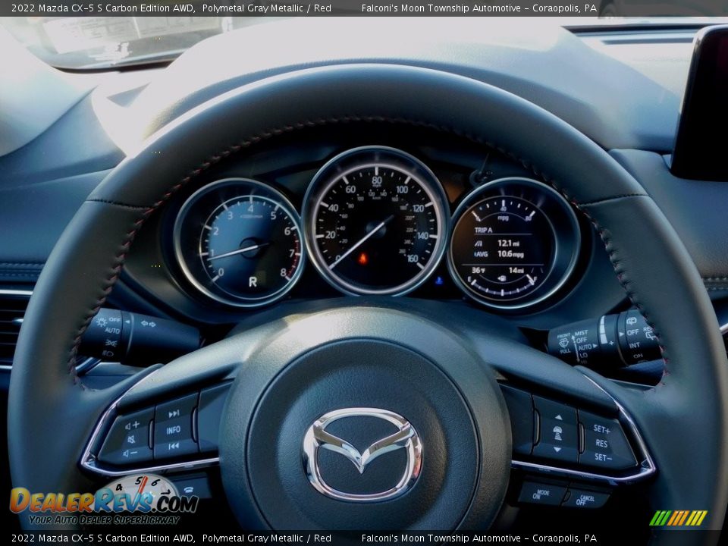The image size is (728, 546).
Task: Tap the tachometer needle hub
Action: [x=250, y=247]
